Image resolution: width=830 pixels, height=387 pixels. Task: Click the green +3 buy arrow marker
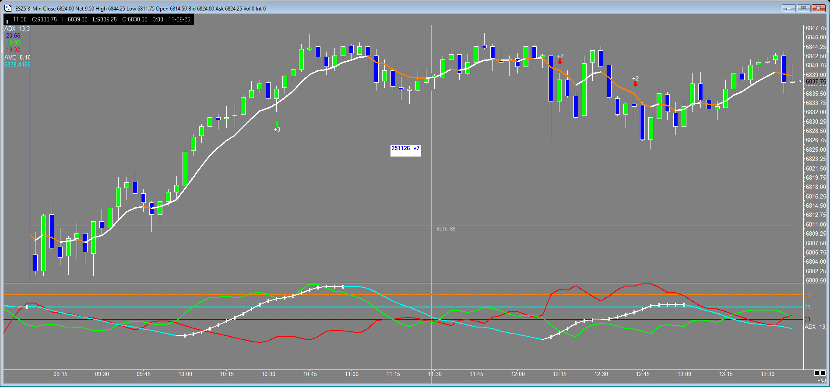(277, 124)
